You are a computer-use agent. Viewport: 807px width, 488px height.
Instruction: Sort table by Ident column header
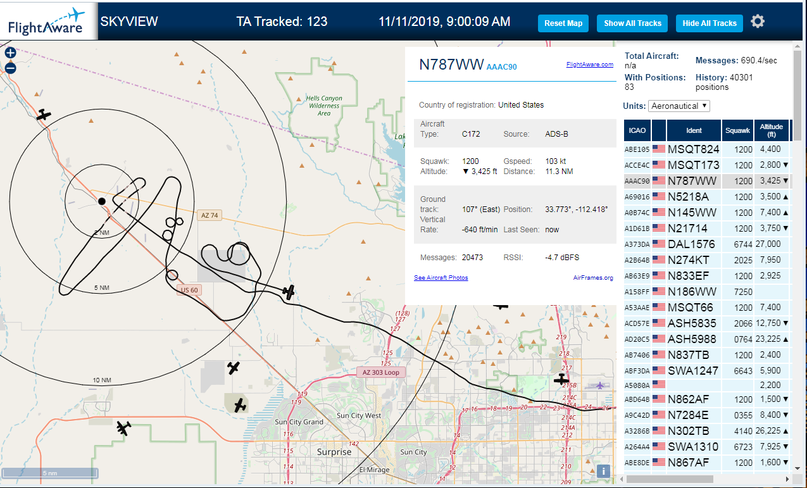(694, 130)
